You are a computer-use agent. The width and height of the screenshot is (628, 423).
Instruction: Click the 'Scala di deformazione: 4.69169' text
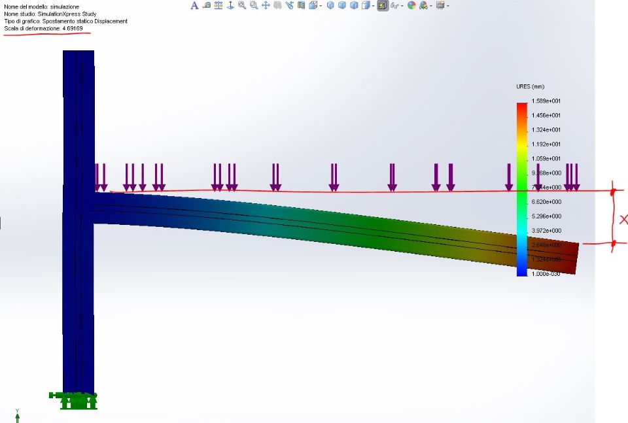pyautogui.click(x=43, y=28)
